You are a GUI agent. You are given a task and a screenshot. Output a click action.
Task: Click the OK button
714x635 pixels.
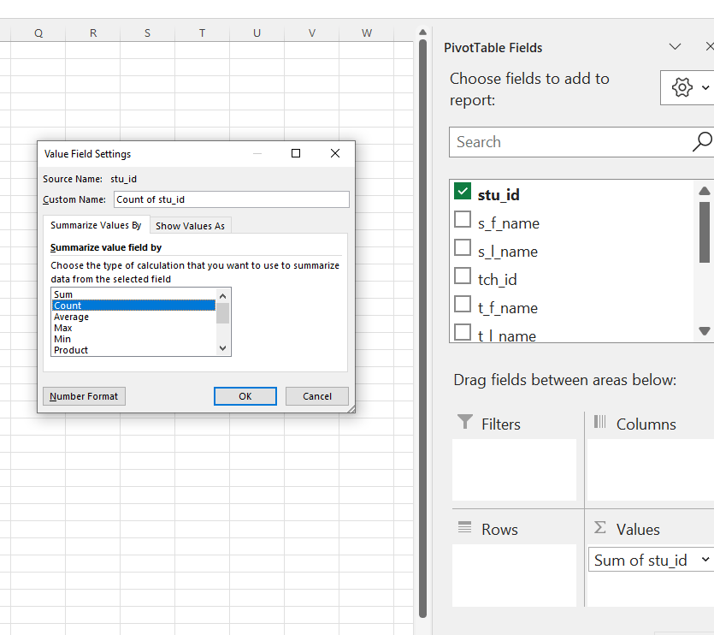point(245,396)
